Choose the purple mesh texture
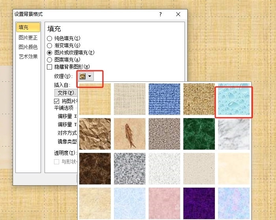This screenshot has height=220, width=276. [199, 203]
